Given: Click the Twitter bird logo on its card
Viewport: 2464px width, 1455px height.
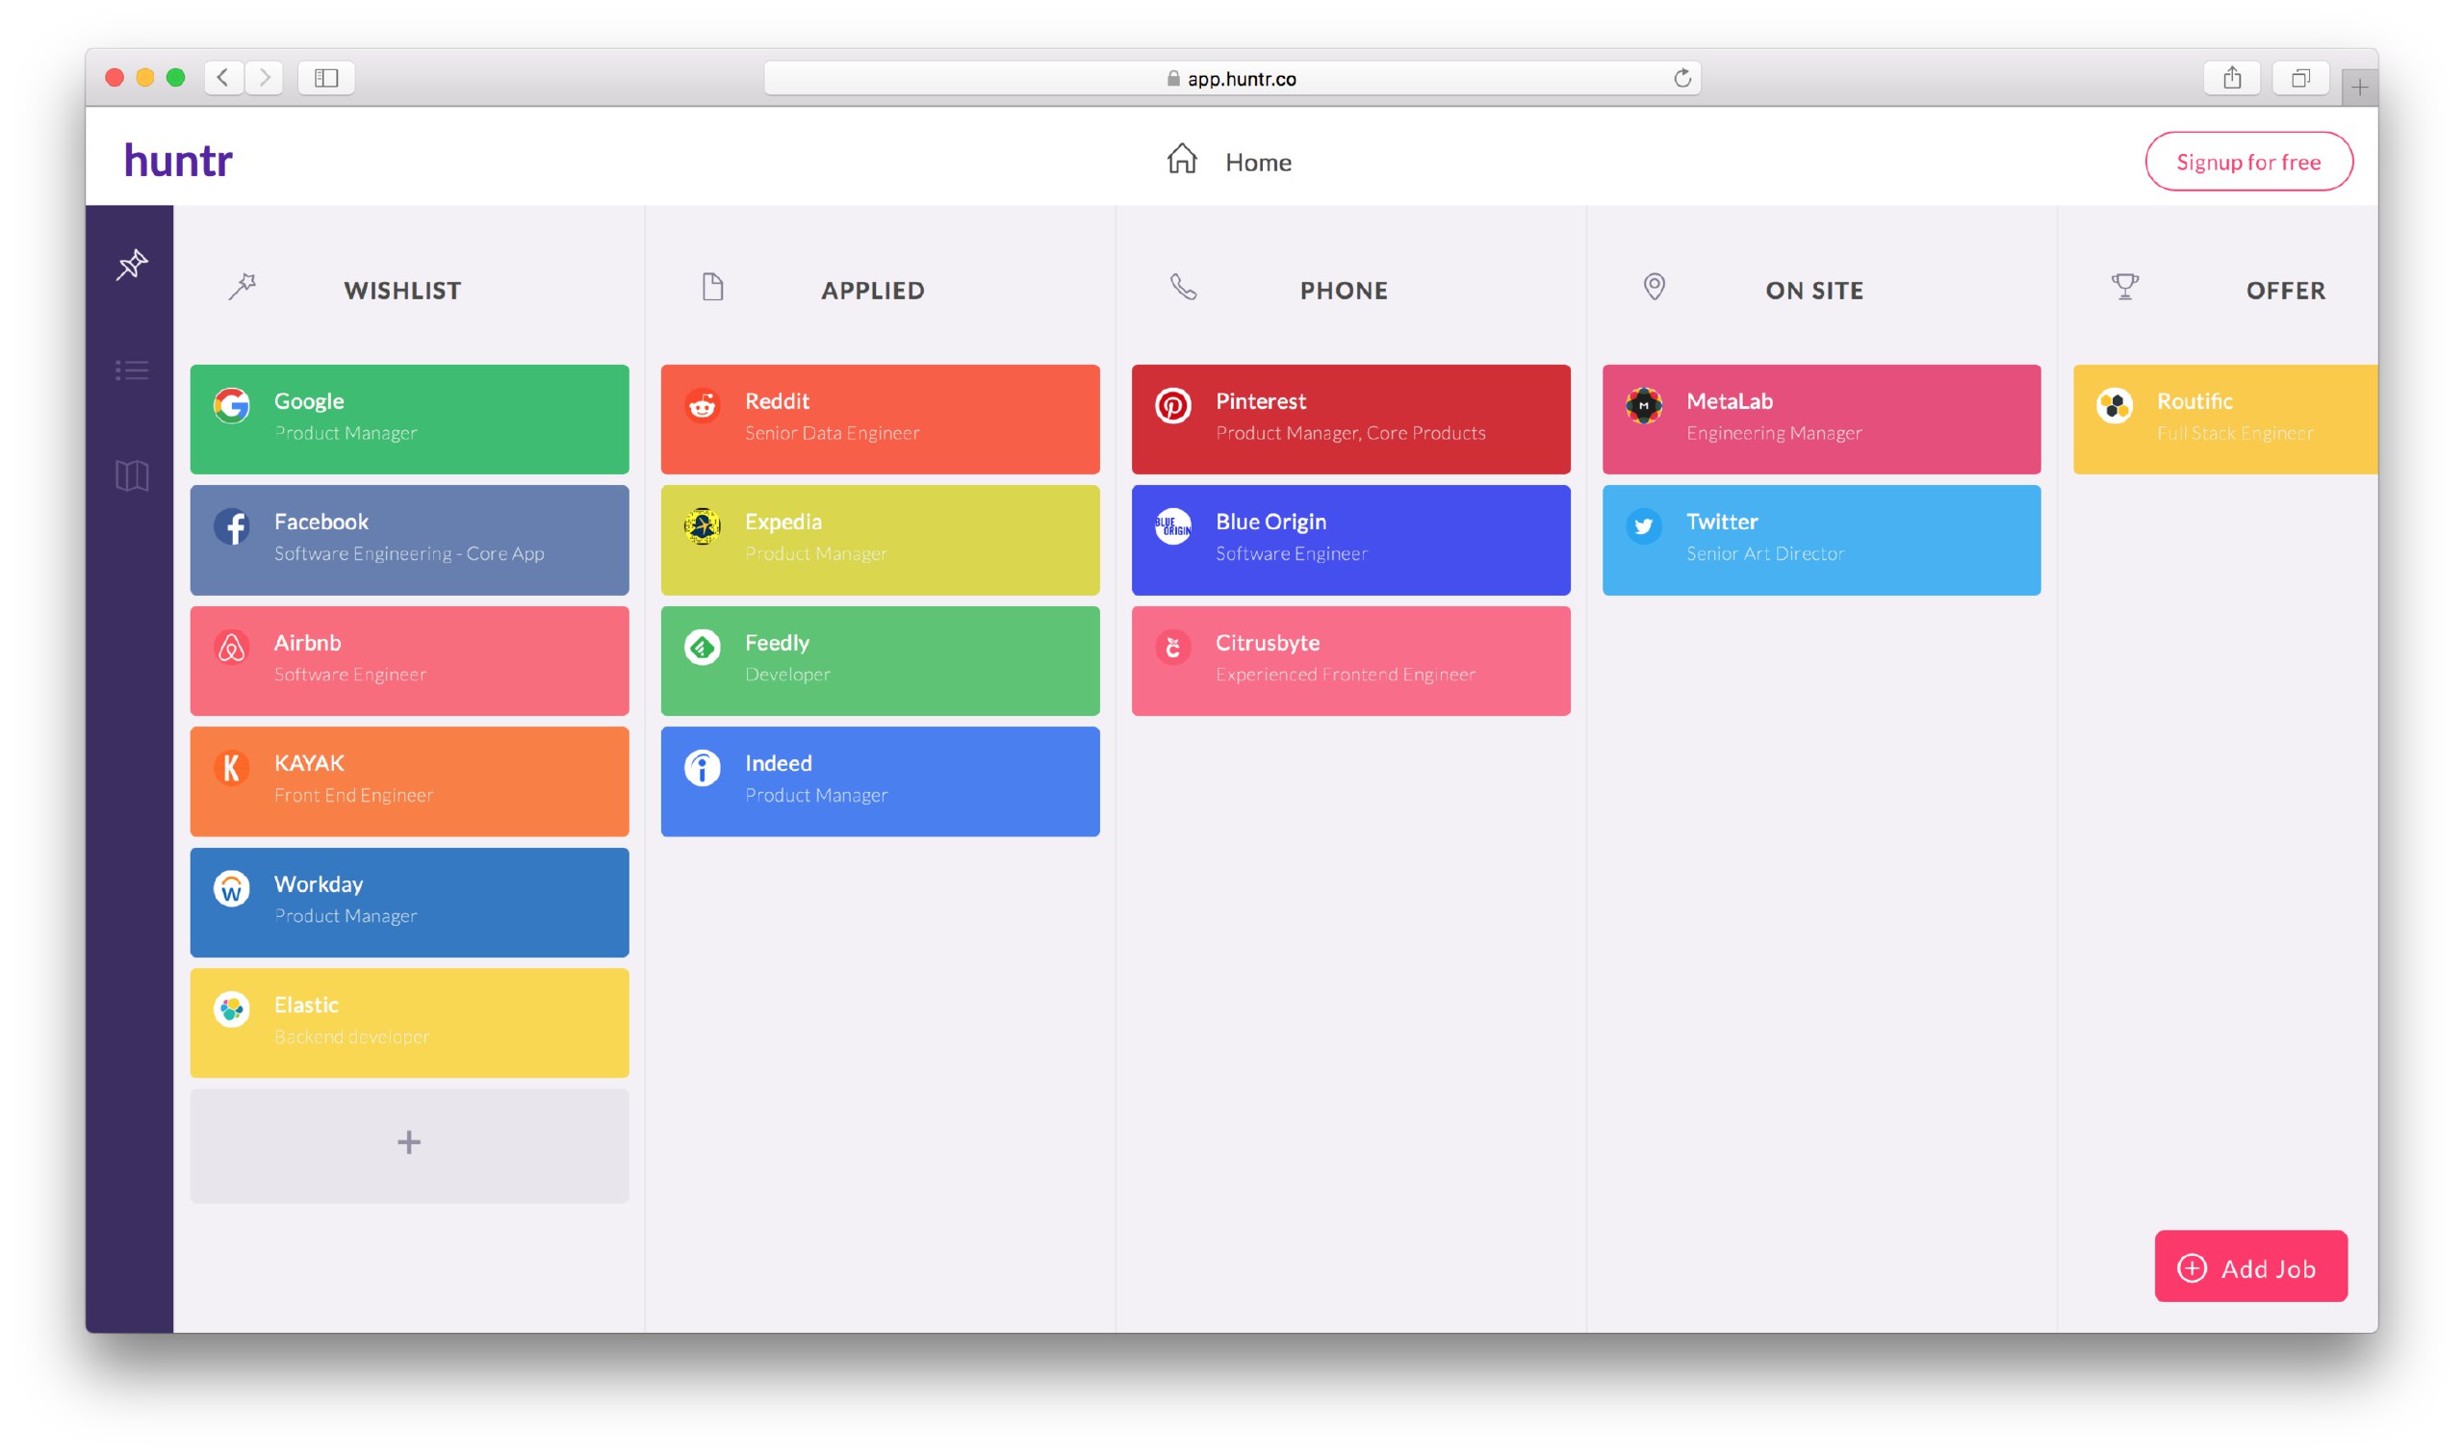Looking at the screenshot, I should pyautogui.click(x=1643, y=526).
